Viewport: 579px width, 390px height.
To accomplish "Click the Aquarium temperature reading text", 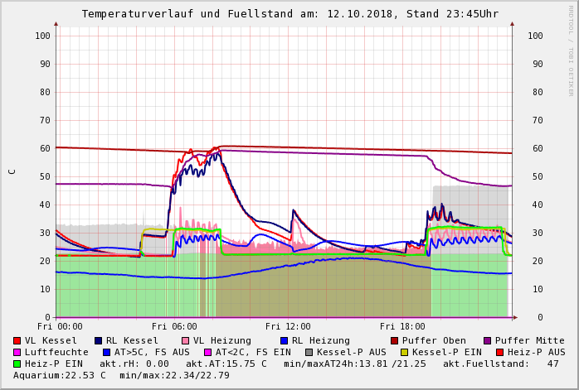I will tap(57, 375).
